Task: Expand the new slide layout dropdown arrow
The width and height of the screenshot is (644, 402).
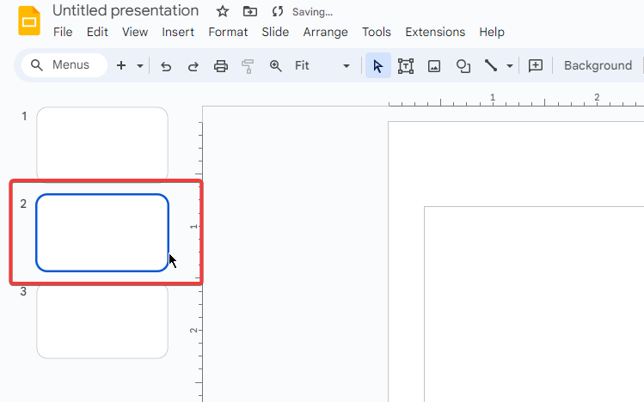Action: [140, 66]
